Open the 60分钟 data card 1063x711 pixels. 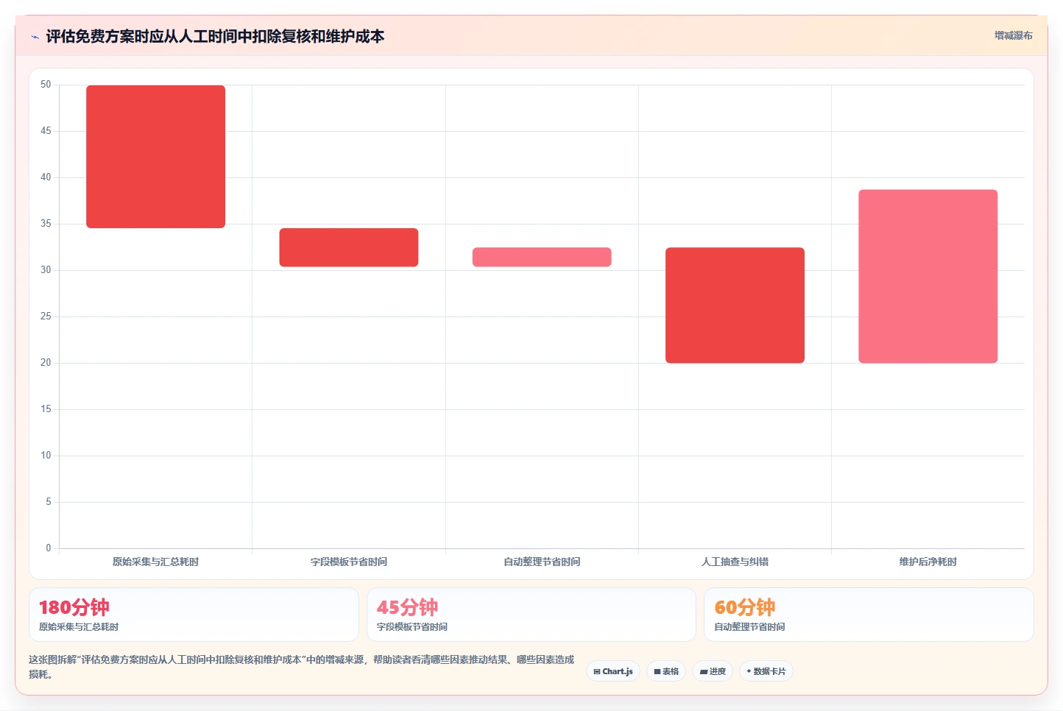pos(869,615)
